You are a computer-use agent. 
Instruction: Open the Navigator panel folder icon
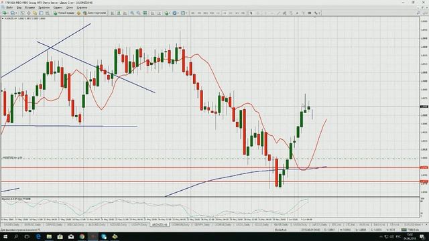35,13
